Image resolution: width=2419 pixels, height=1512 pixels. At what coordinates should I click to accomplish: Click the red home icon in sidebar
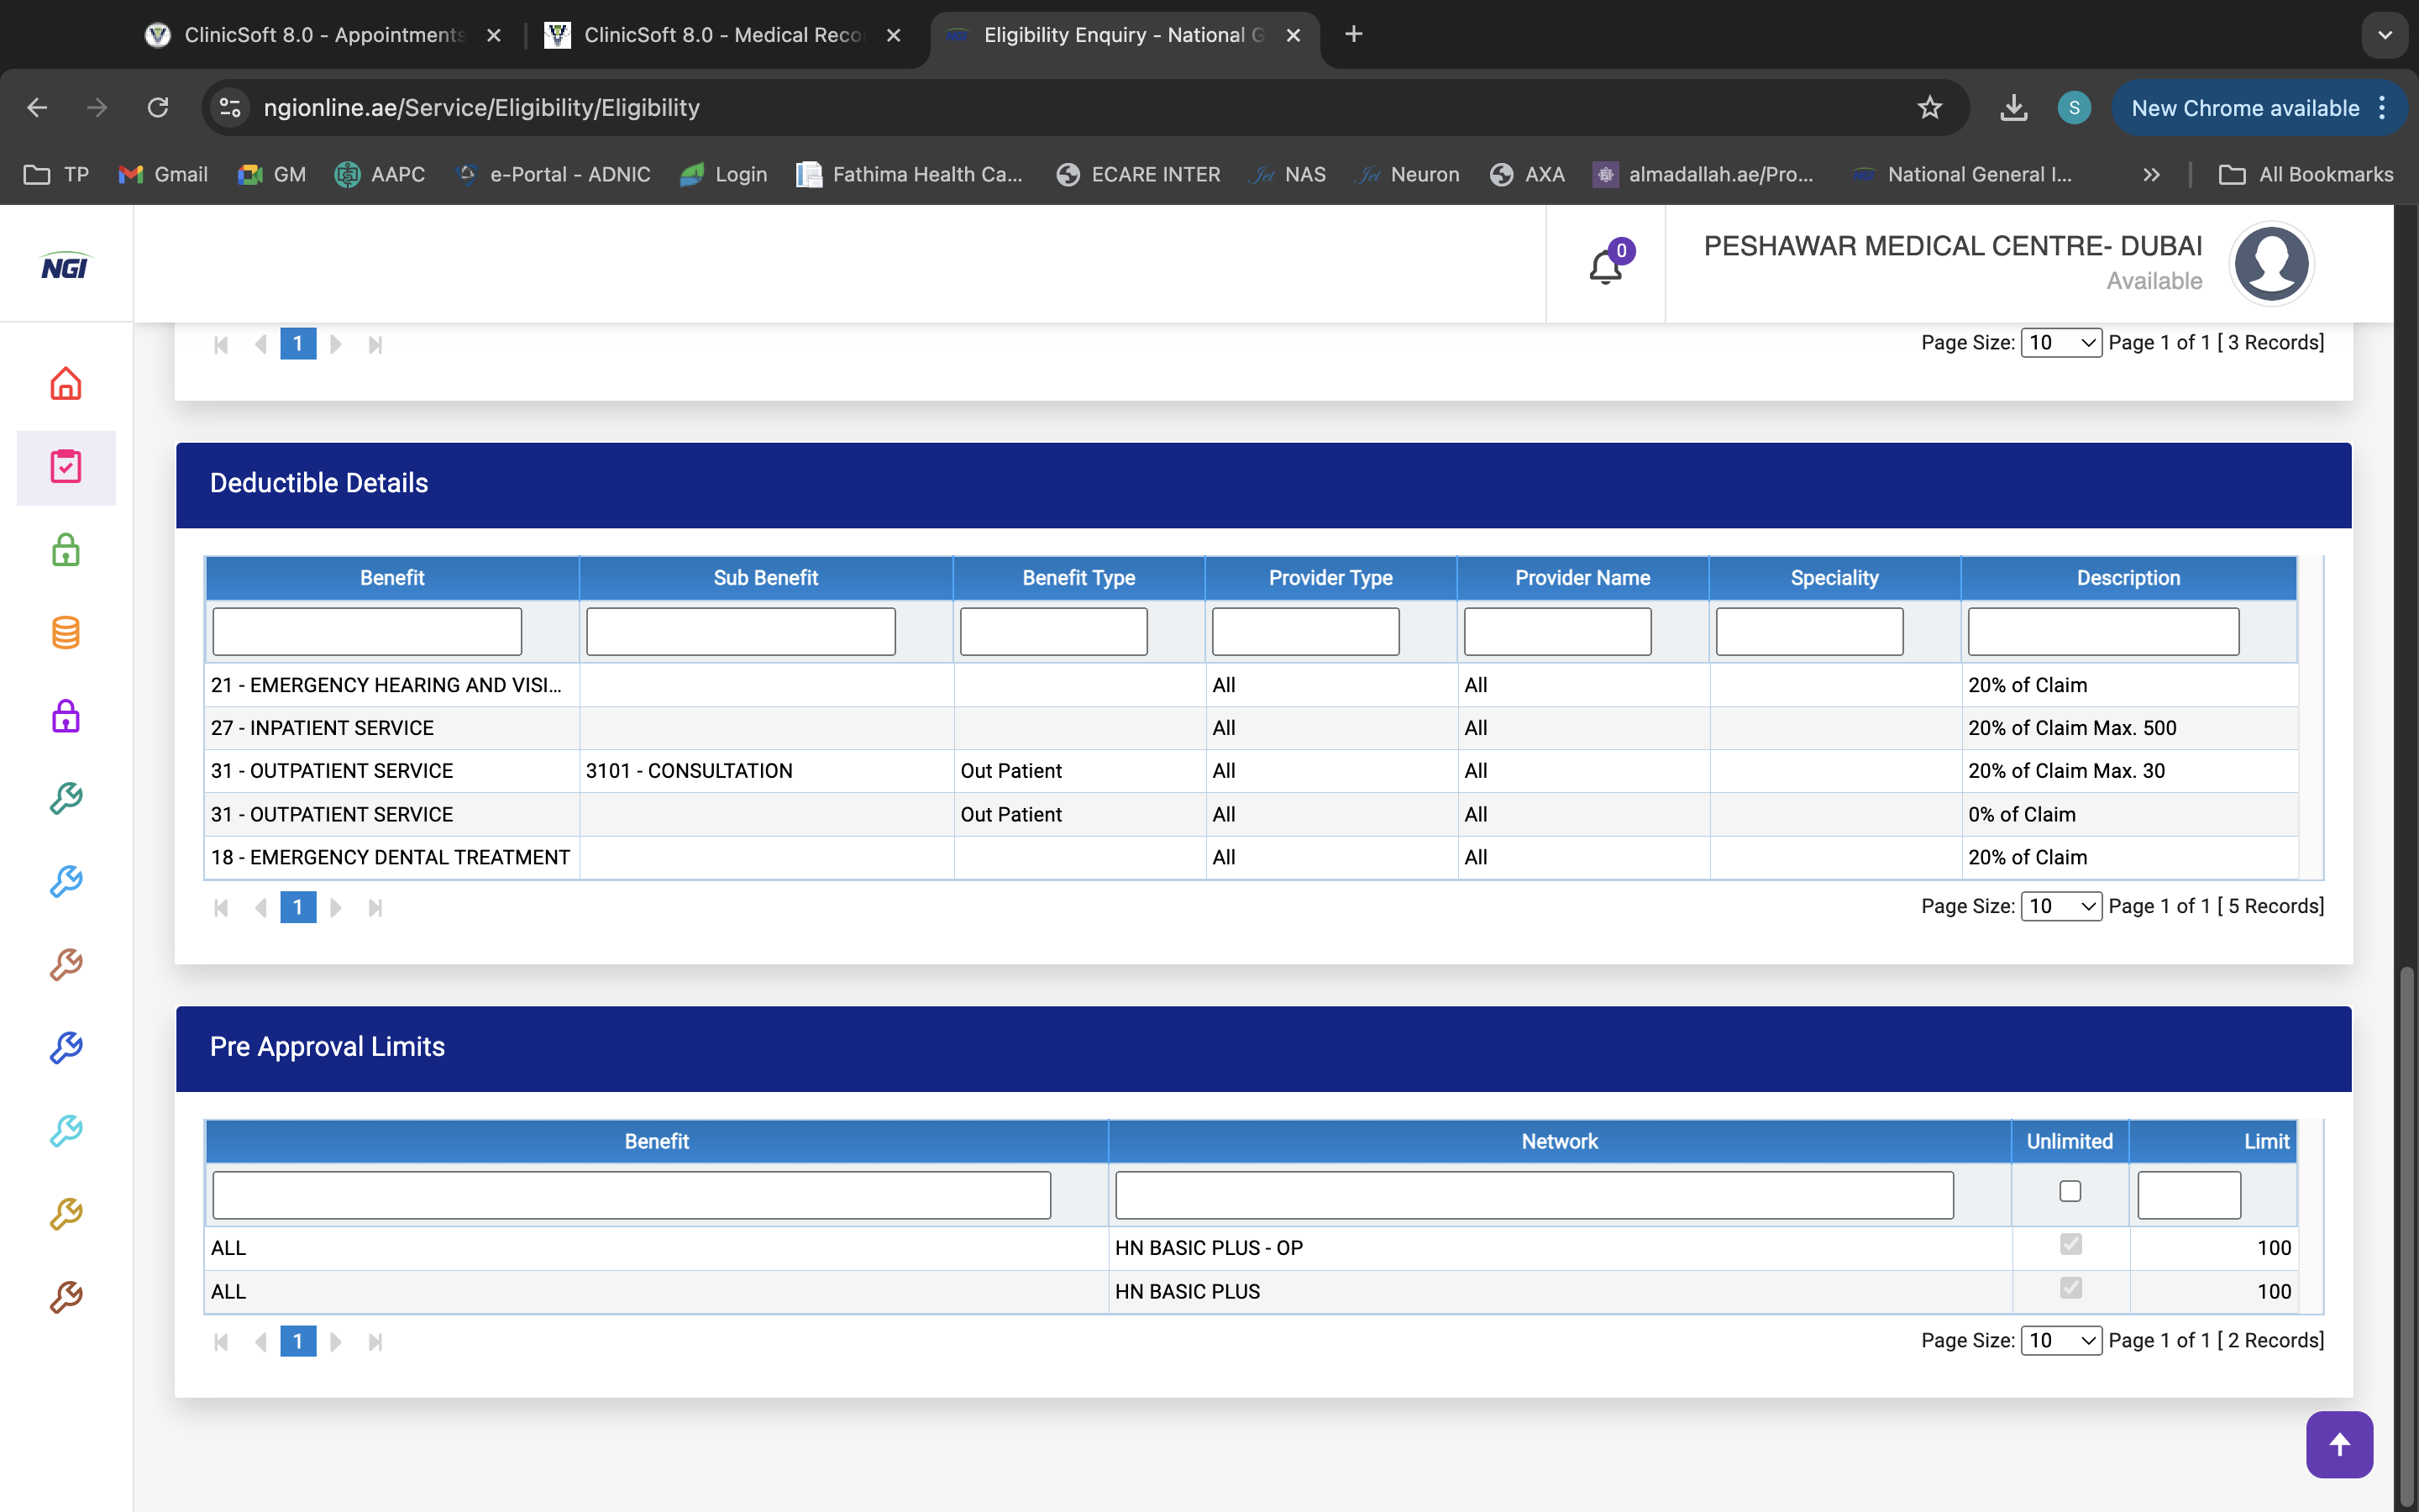pyautogui.click(x=66, y=383)
